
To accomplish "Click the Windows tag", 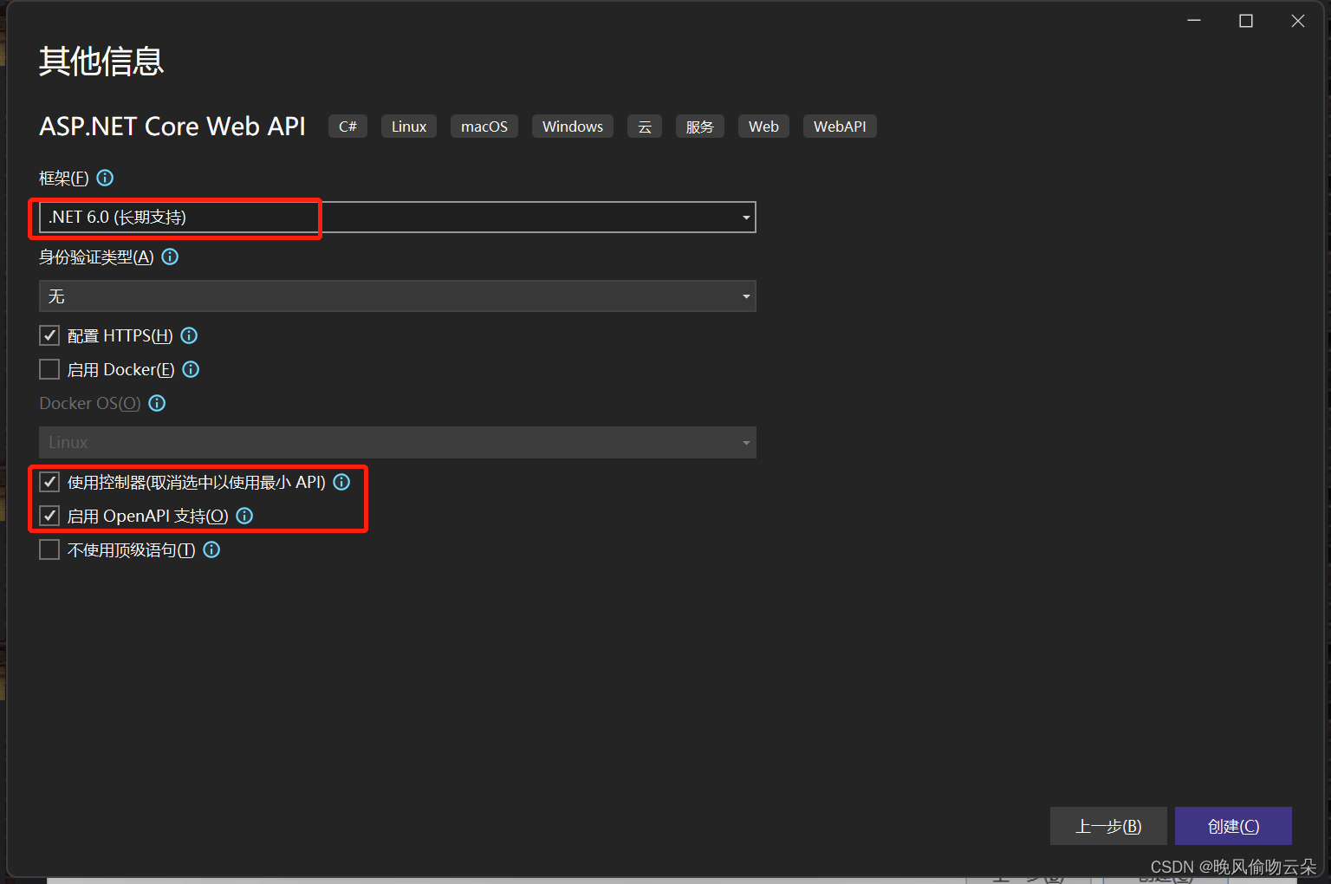I will tap(573, 127).
